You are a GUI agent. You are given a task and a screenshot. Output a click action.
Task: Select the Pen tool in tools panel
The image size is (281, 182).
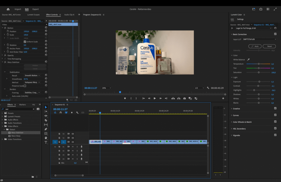point(46,129)
